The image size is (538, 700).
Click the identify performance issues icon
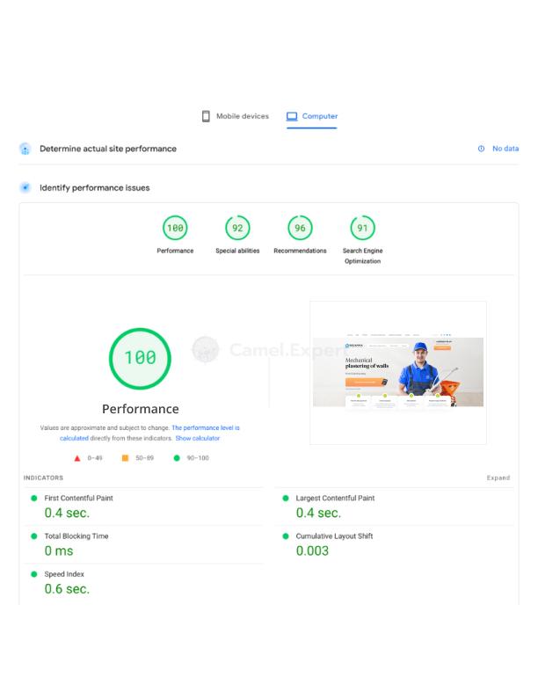25,187
